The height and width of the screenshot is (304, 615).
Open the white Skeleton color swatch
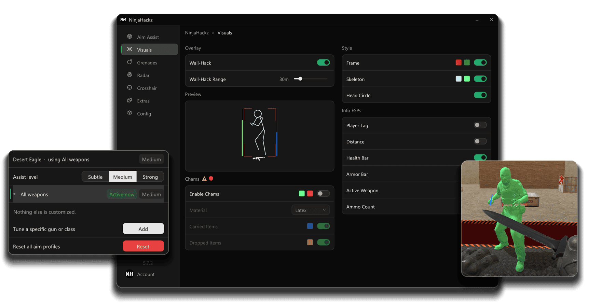[459, 79]
